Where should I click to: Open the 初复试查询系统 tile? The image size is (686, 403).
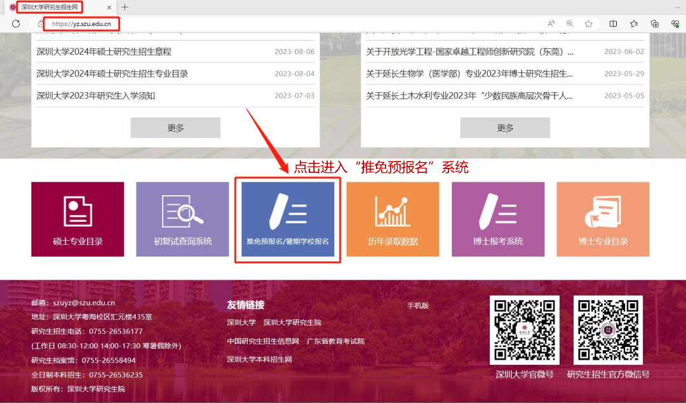point(182,219)
